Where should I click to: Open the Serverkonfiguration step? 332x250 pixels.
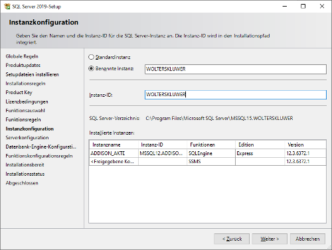click(27, 138)
